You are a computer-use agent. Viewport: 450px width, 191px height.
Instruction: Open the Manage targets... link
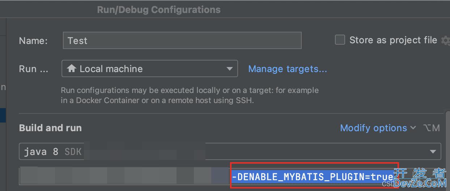pos(288,69)
